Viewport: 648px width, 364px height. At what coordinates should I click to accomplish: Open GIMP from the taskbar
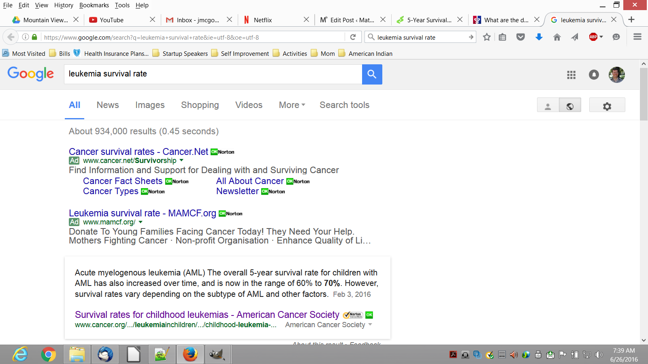(217, 355)
